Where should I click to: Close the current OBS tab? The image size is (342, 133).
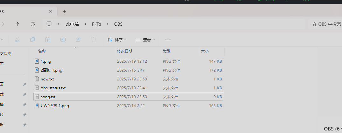pos(50,11)
